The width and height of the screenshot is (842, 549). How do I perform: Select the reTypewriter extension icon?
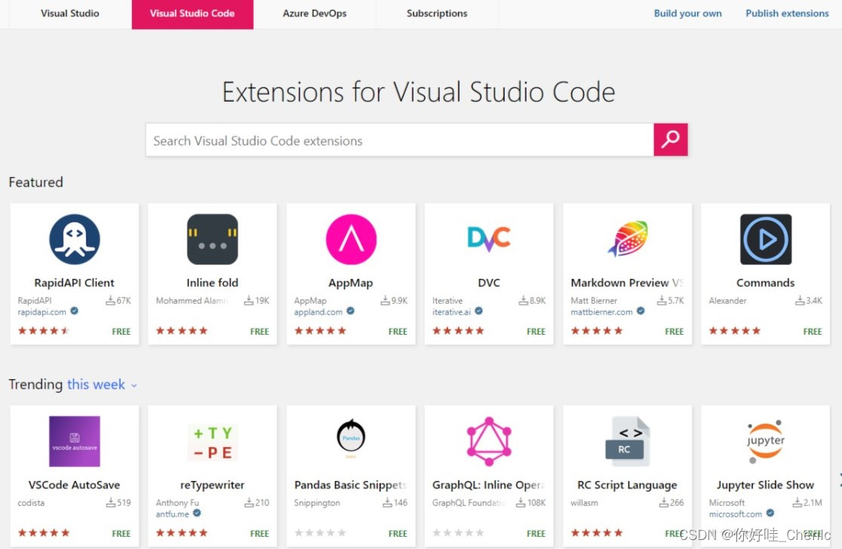(212, 440)
